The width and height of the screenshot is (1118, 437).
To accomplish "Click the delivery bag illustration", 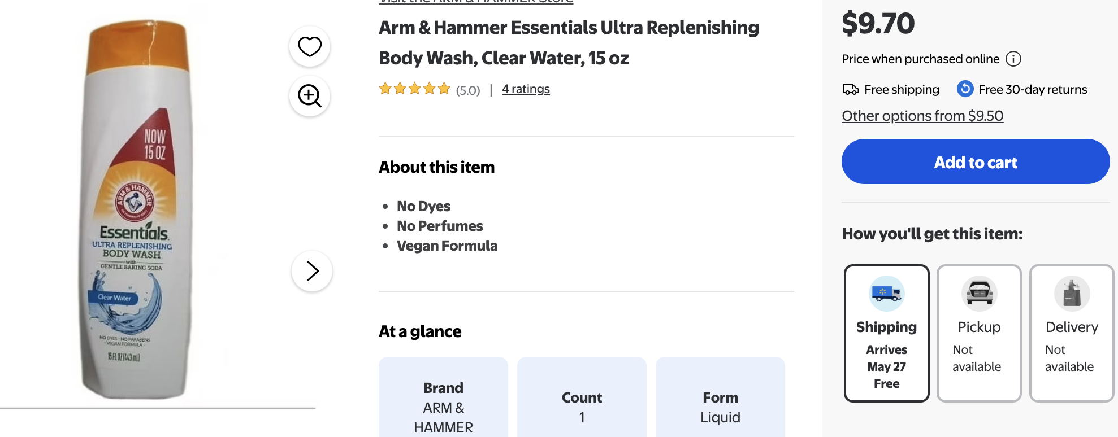I will (x=1072, y=293).
